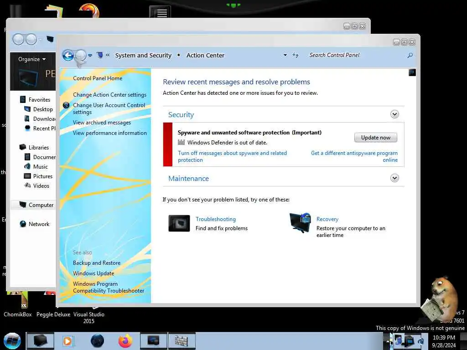This screenshot has width=467, height=350.
Task: Open media player taskbar icon
Action: [x=67, y=341]
